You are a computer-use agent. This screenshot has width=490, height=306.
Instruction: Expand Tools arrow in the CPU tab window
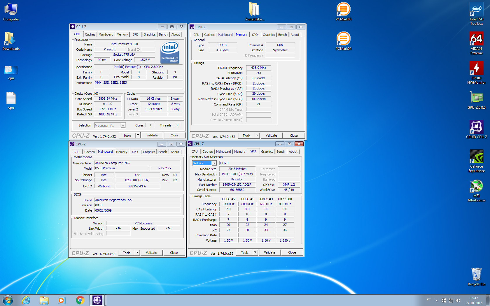click(138, 135)
